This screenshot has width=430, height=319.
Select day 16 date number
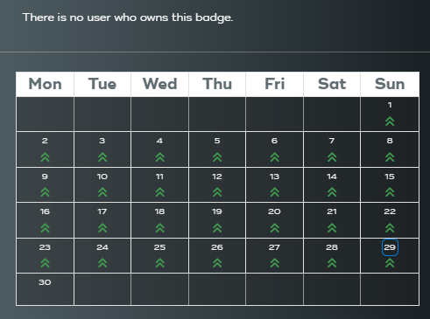coord(45,212)
